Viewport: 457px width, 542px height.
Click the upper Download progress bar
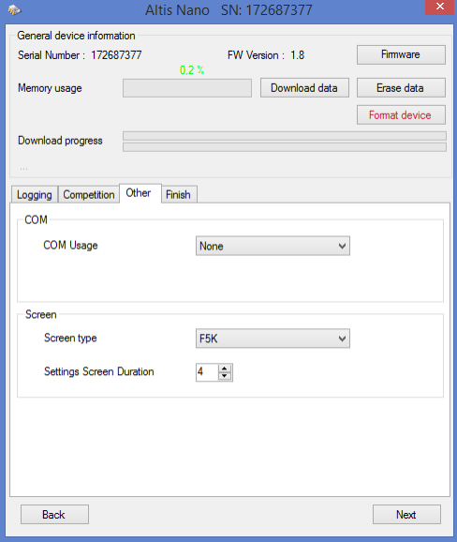point(285,135)
